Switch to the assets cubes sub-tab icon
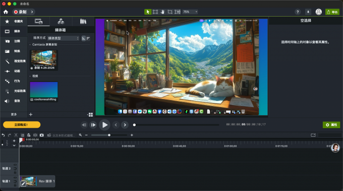The height and width of the screenshot is (191, 343). [61, 22]
